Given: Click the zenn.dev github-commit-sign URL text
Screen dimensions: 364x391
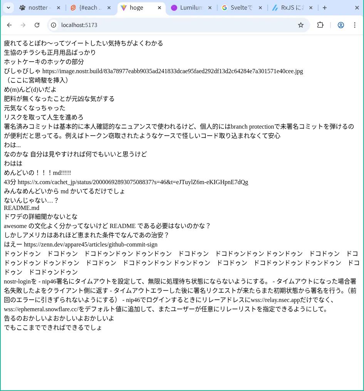Looking at the screenshot, I should point(91,245).
